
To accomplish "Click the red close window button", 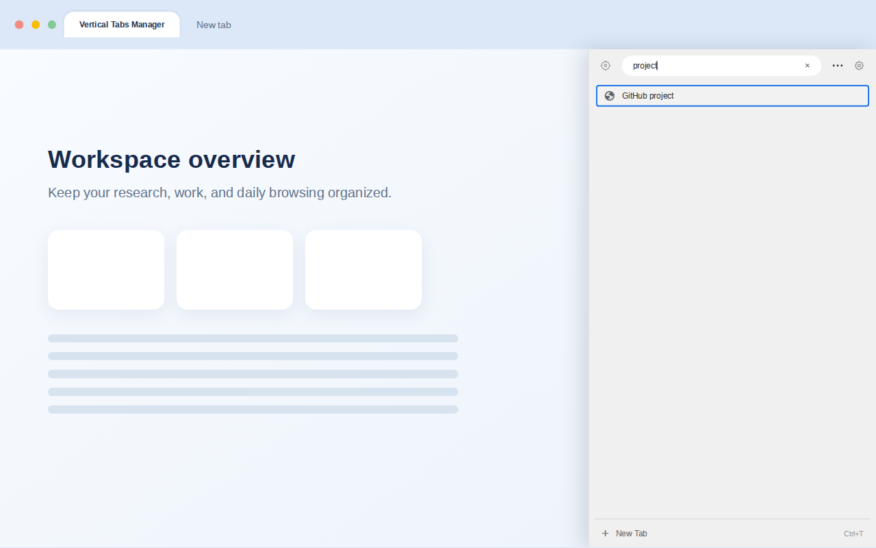I will 19,25.
